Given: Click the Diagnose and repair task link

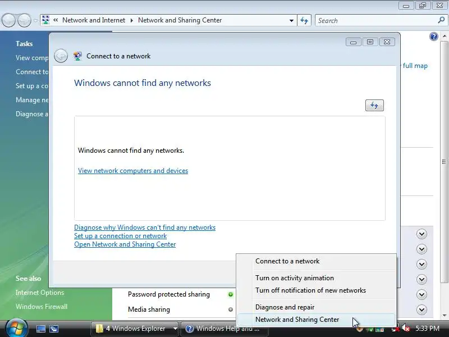Looking at the screenshot, I should tap(32, 114).
